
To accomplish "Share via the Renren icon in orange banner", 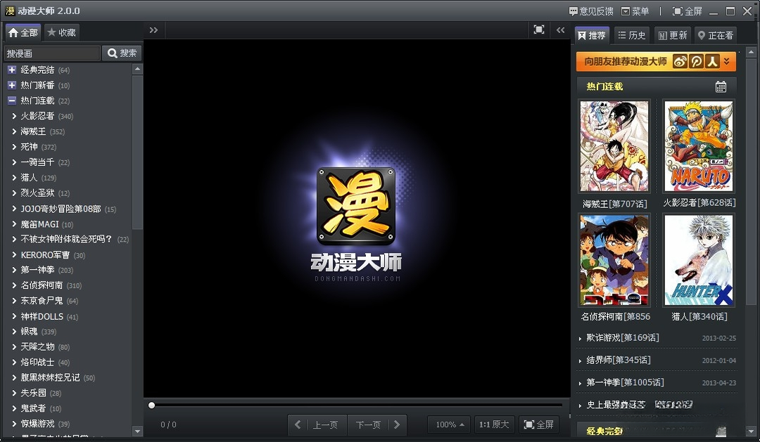I will 712,61.
